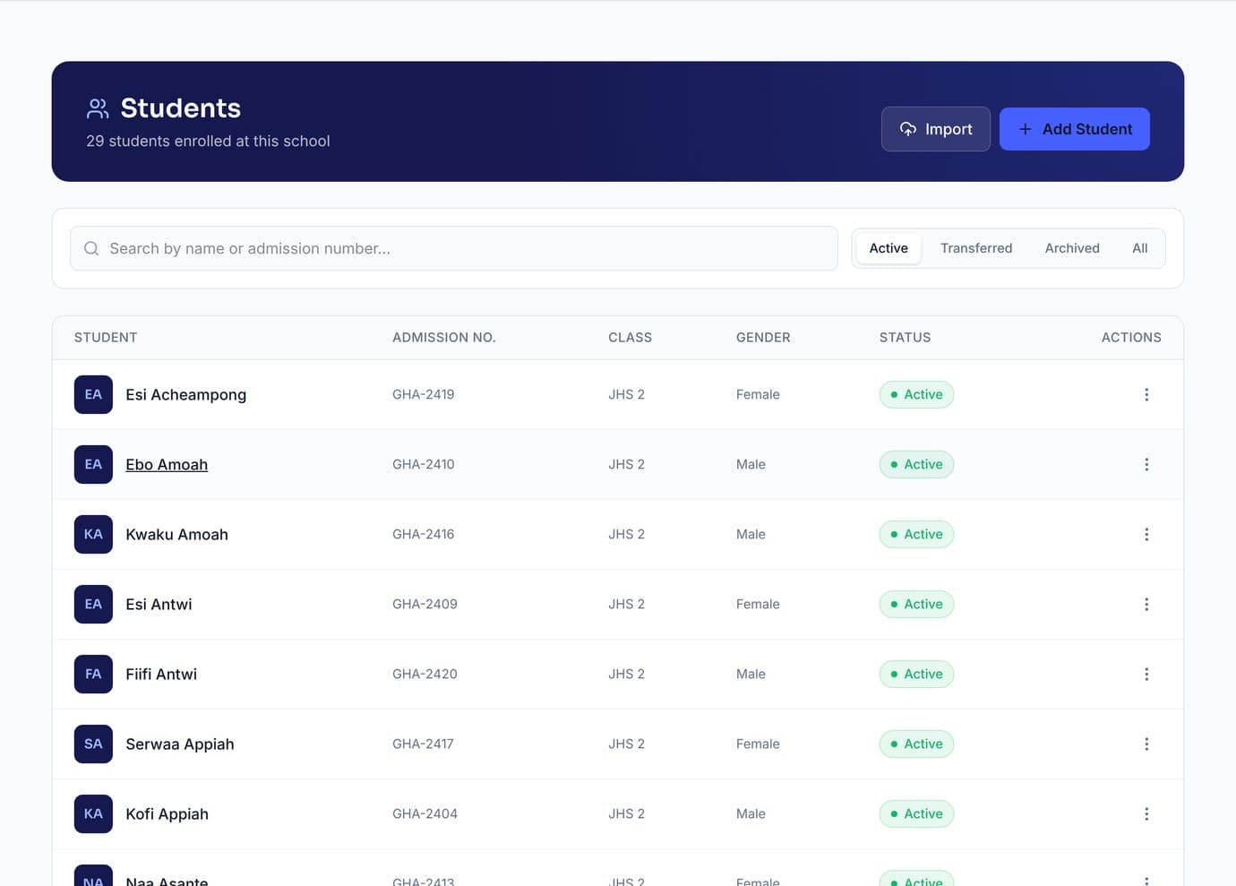1236x886 pixels.
Task: Click Fiifi Antwi's FA avatar
Action: [93, 674]
